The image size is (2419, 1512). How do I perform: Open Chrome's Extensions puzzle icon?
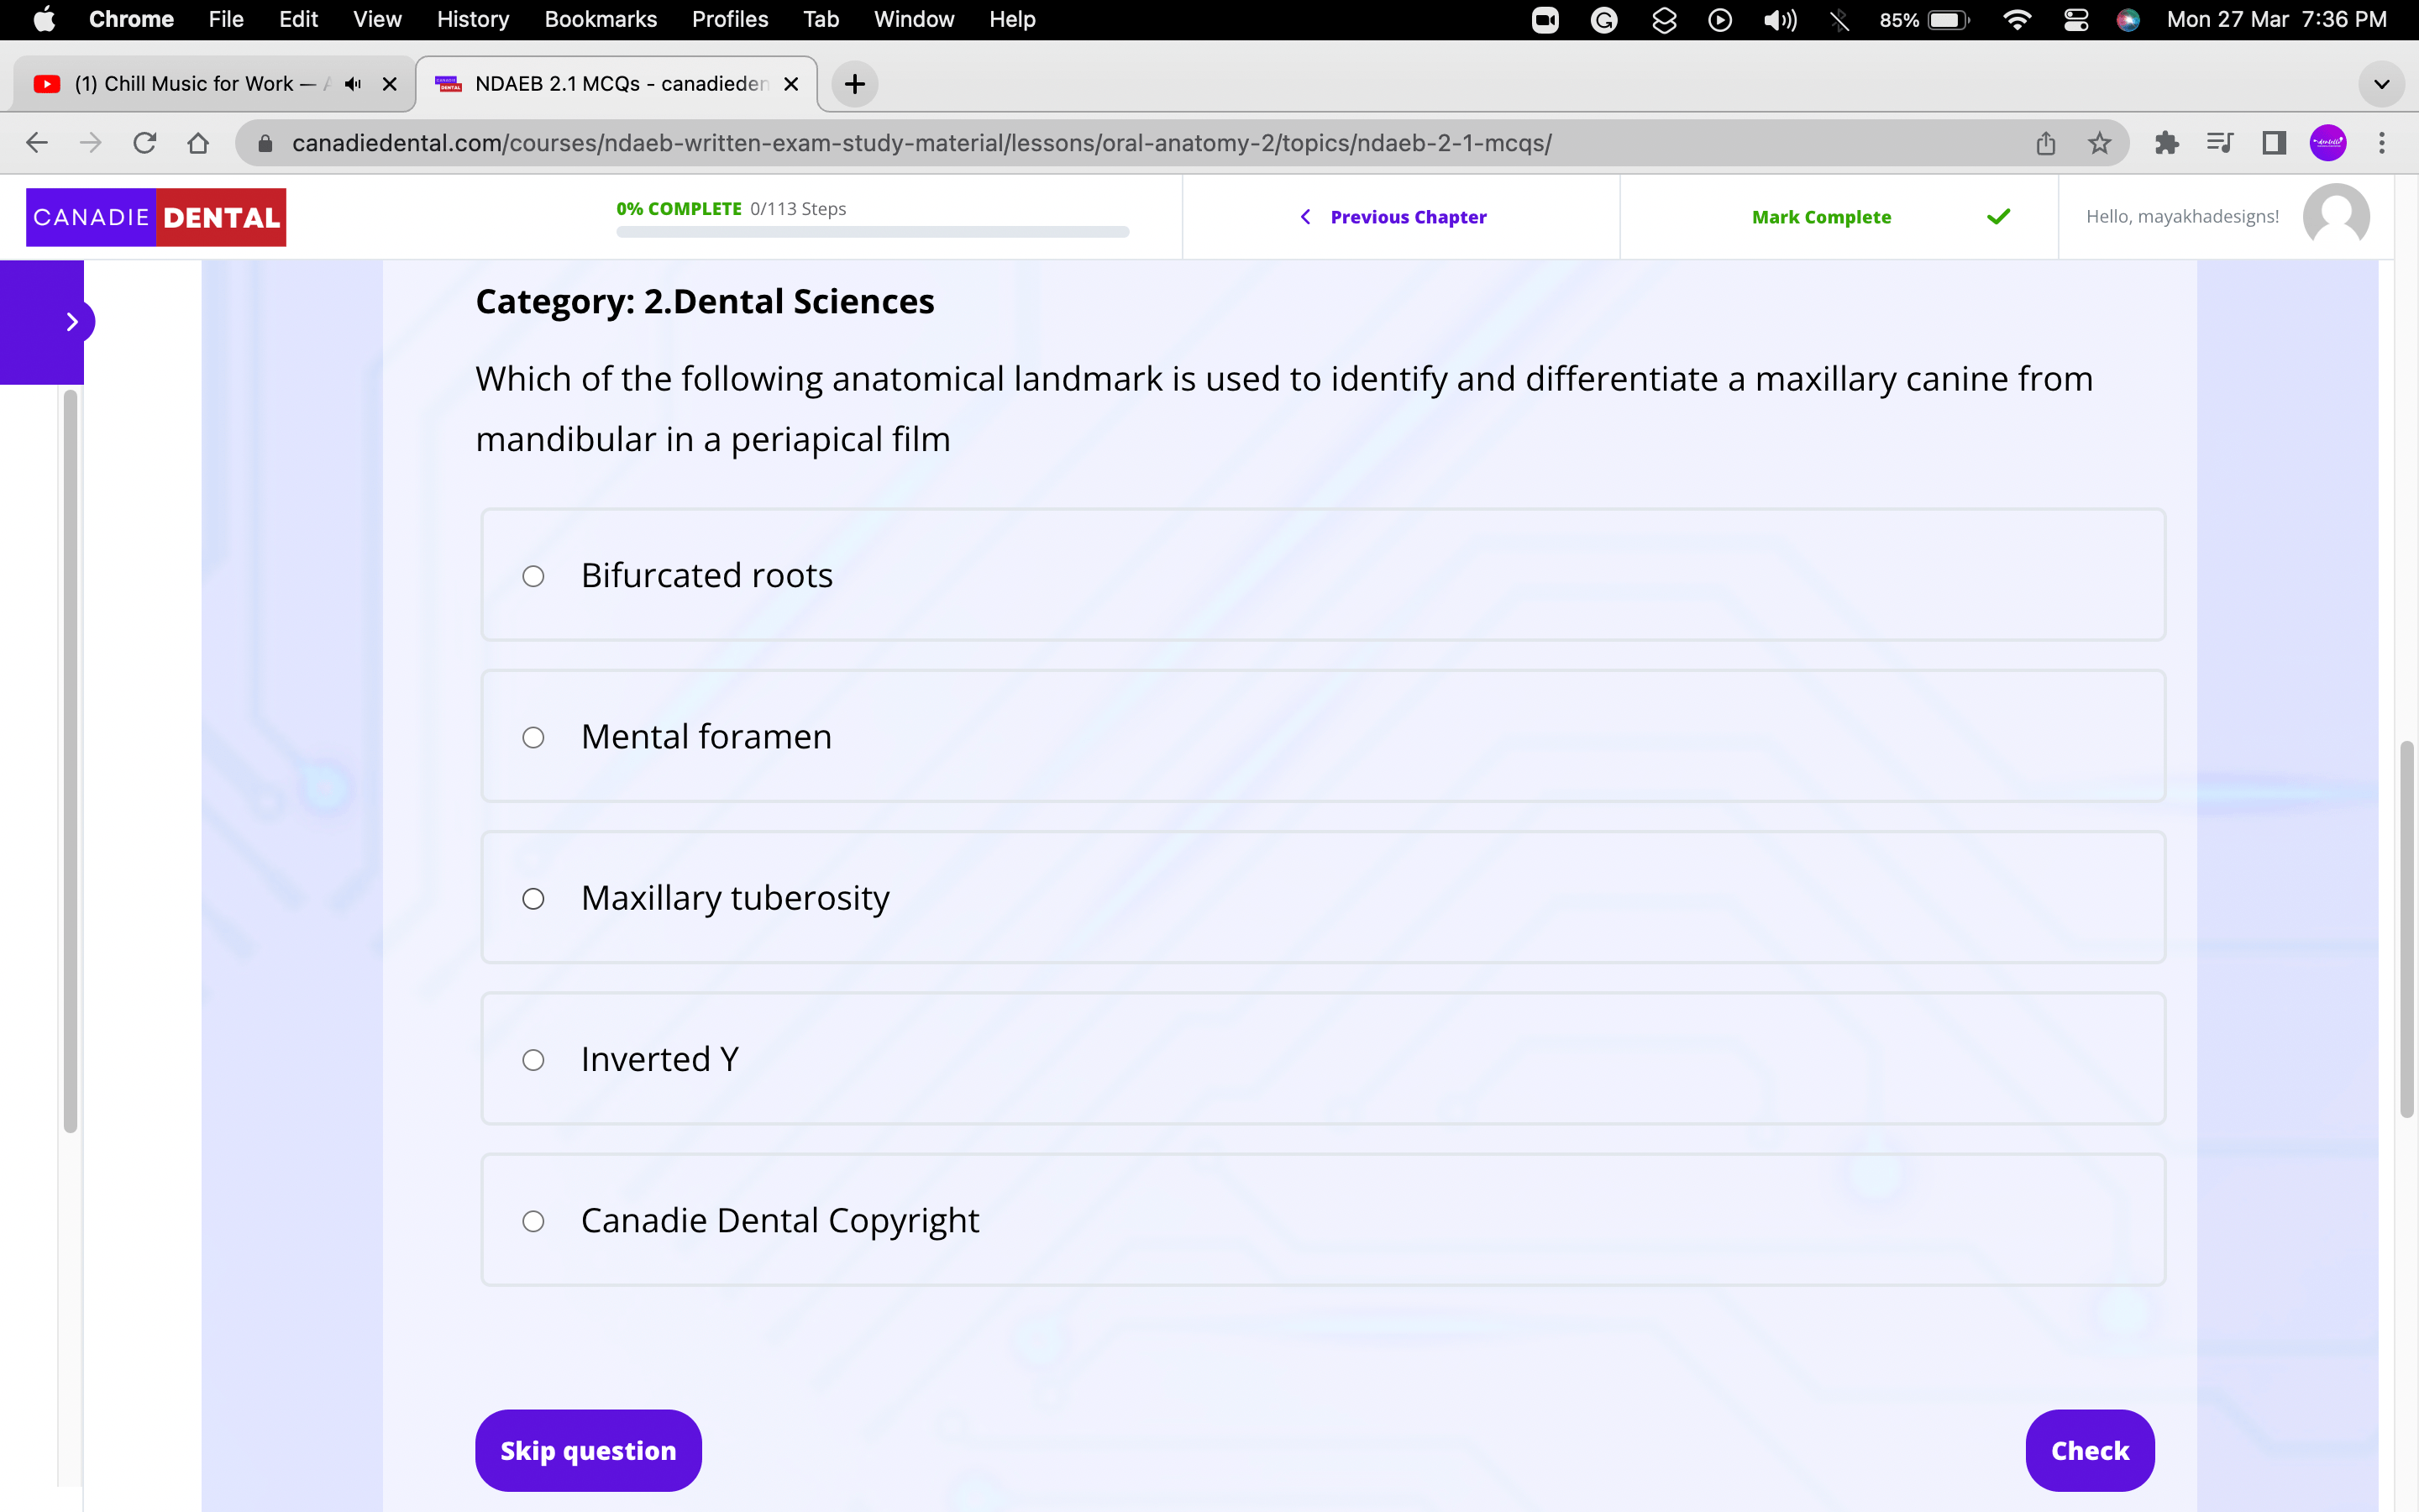coord(2166,143)
